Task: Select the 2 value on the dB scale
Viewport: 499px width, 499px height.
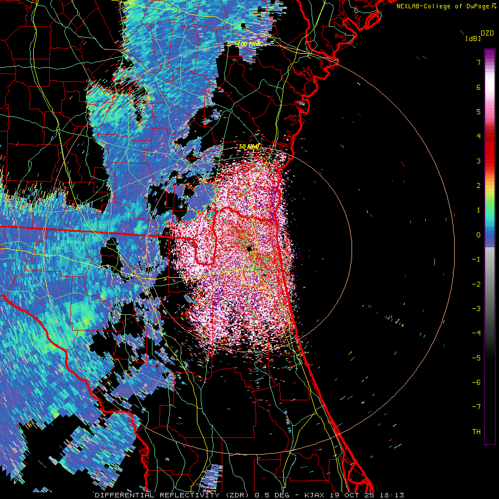Action: click(478, 186)
